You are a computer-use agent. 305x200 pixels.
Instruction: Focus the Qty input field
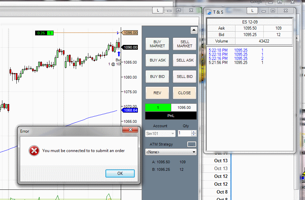pyautogui.click(x=185, y=133)
